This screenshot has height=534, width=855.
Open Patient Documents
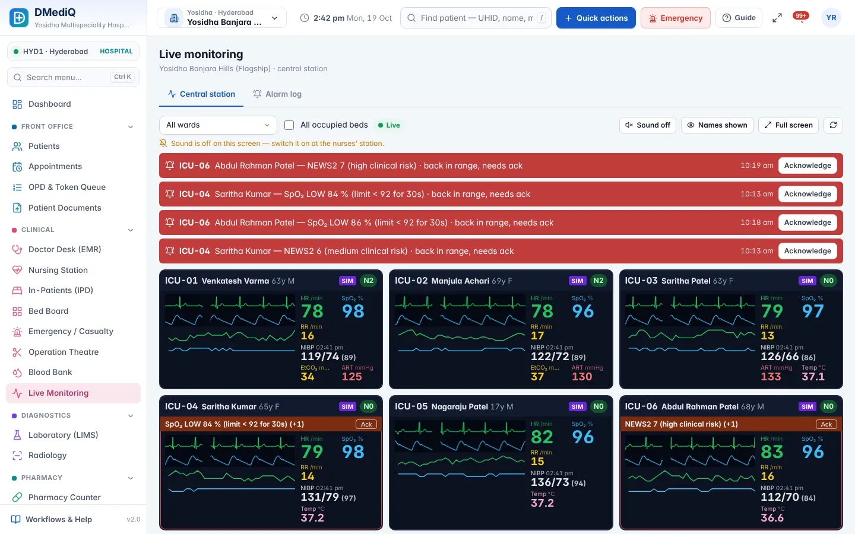coord(73,208)
